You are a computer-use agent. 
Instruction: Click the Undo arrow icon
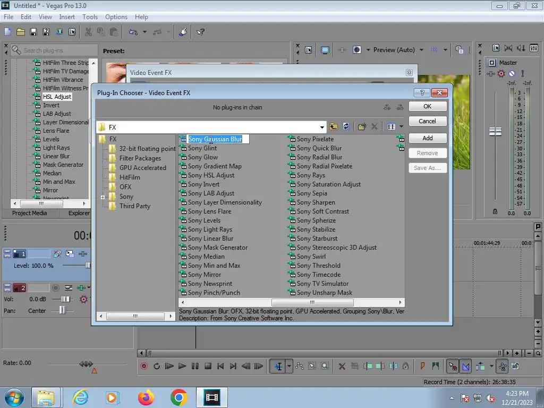point(133,32)
